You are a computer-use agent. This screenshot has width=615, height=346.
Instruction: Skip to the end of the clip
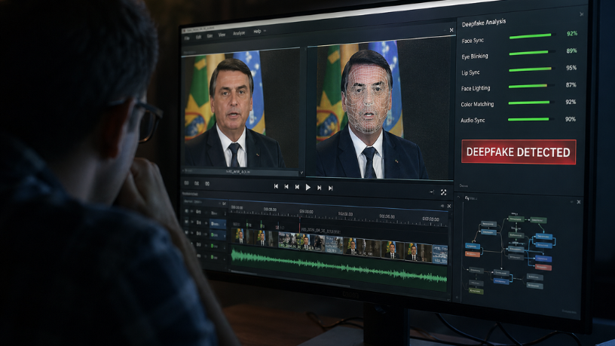click(x=331, y=188)
